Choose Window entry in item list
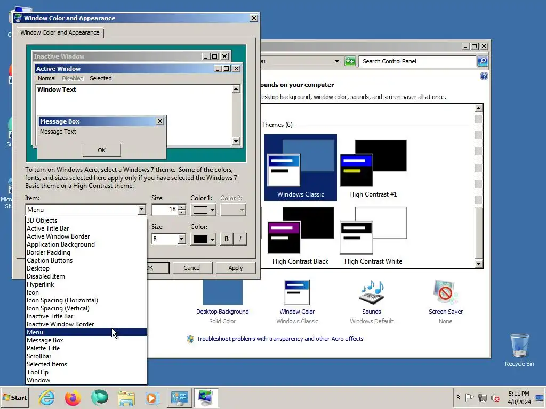 tap(86, 380)
